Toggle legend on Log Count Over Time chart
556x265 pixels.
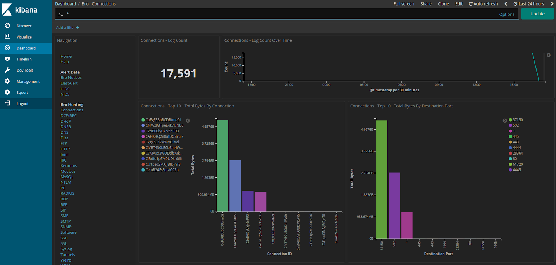coord(549,55)
